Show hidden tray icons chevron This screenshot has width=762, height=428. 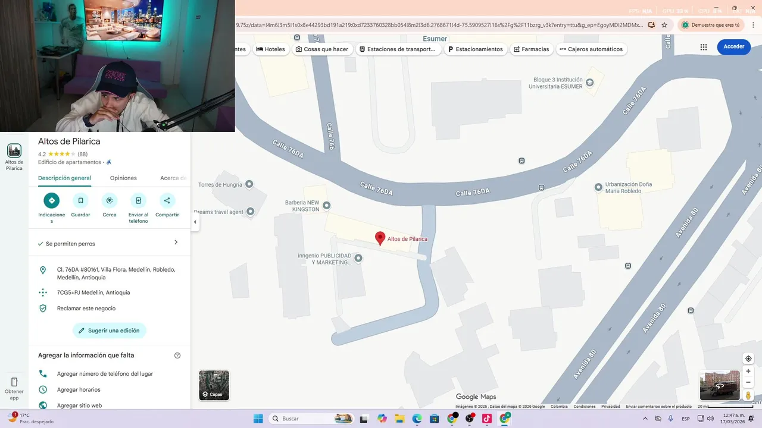click(x=645, y=418)
